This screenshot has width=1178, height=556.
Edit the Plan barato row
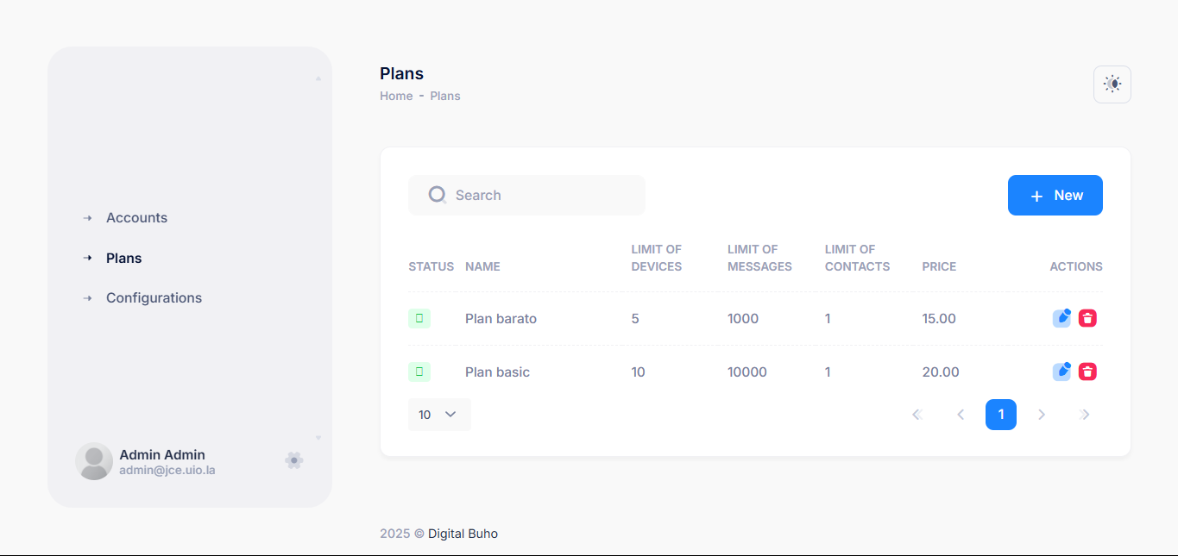point(1061,318)
